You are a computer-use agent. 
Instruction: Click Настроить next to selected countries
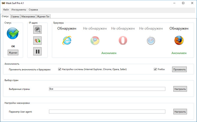[180, 89]
